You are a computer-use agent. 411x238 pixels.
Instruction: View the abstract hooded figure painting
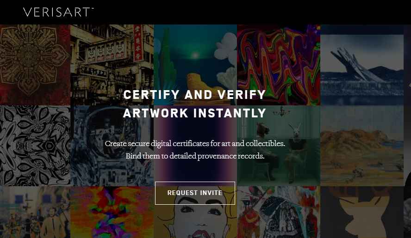(x=279, y=212)
